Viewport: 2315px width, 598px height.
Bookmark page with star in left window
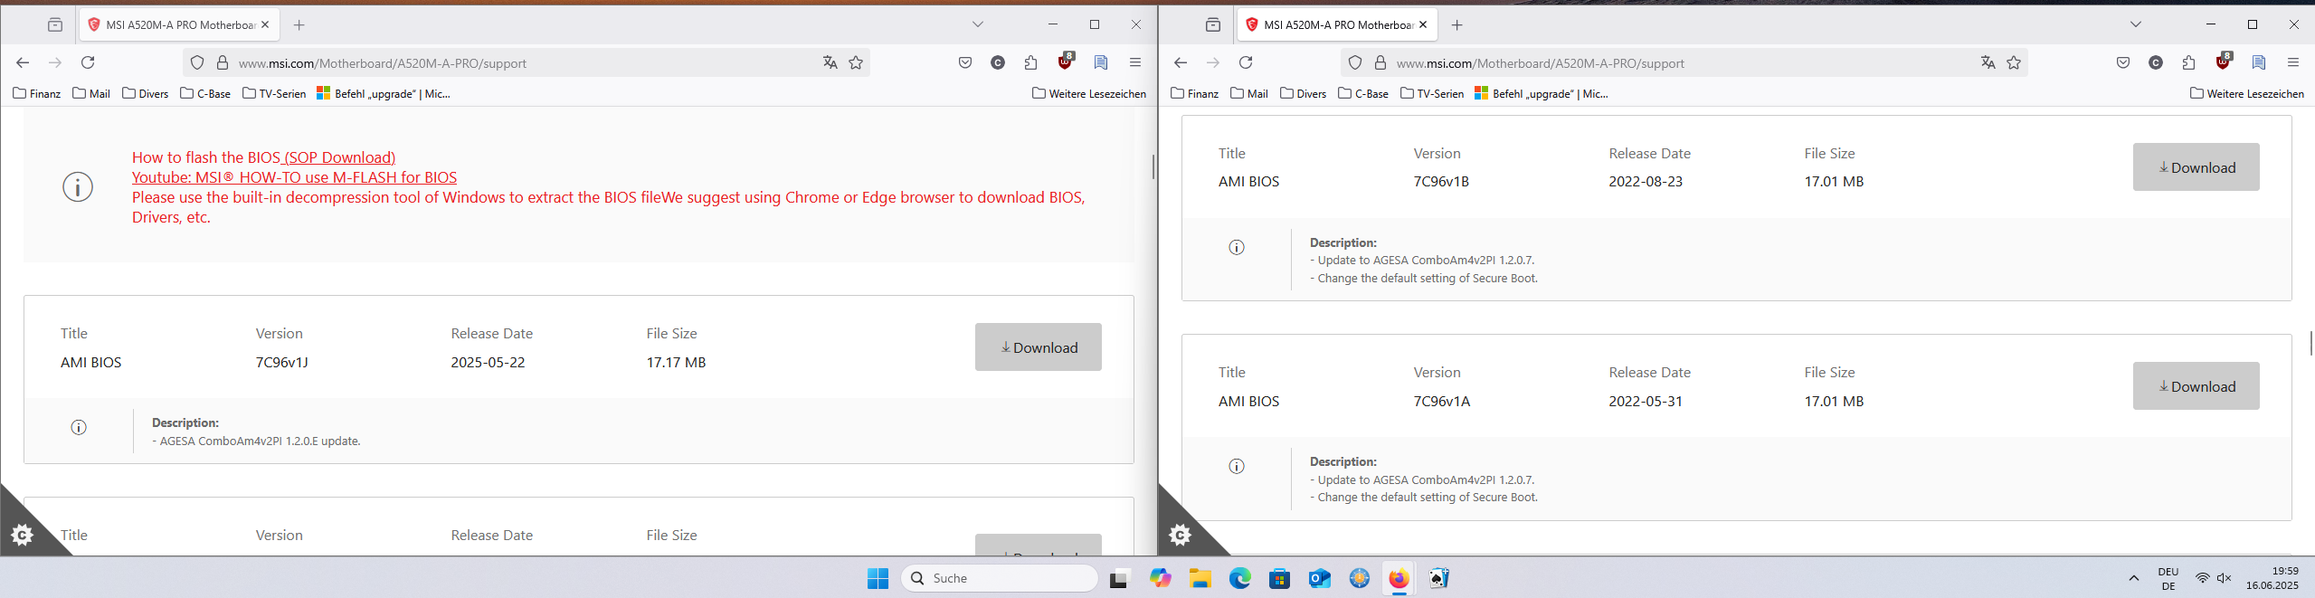[856, 62]
